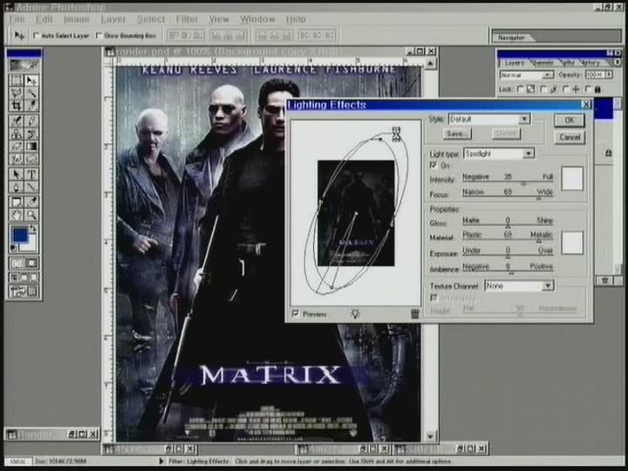Image resolution: width=628 pixels, height=471 pixels.
Task: Open the File menu
Action: [x=17, y=19]
